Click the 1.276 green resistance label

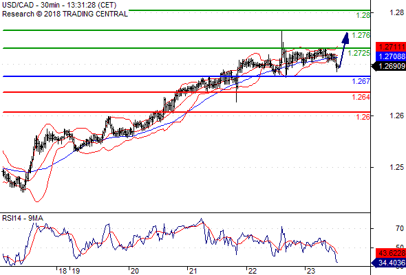[361, 35]
